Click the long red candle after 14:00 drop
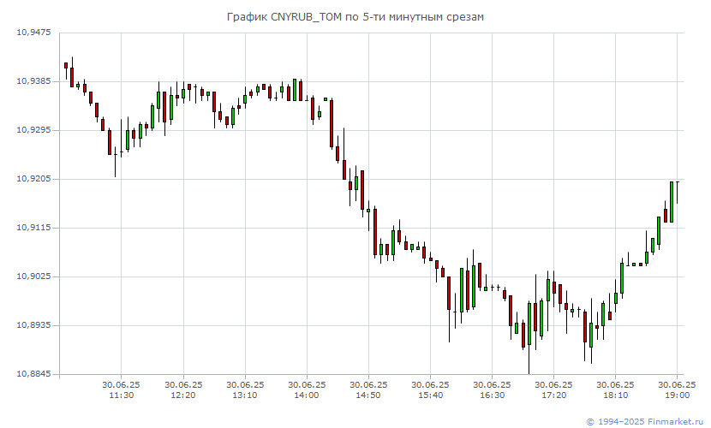Image resolution: width=711 pixels, height=428 pixels. (332, 123)
